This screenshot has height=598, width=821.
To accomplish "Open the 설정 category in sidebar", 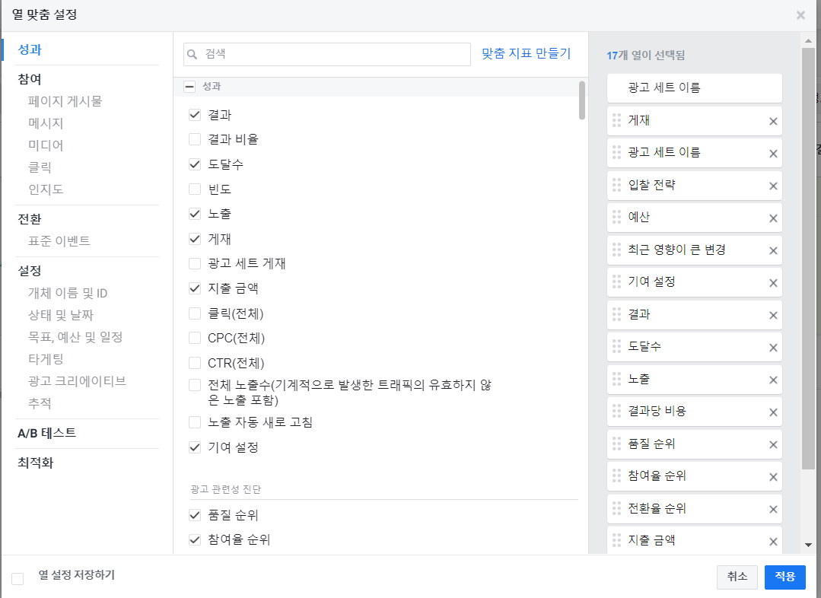I will tap(30, 272).
